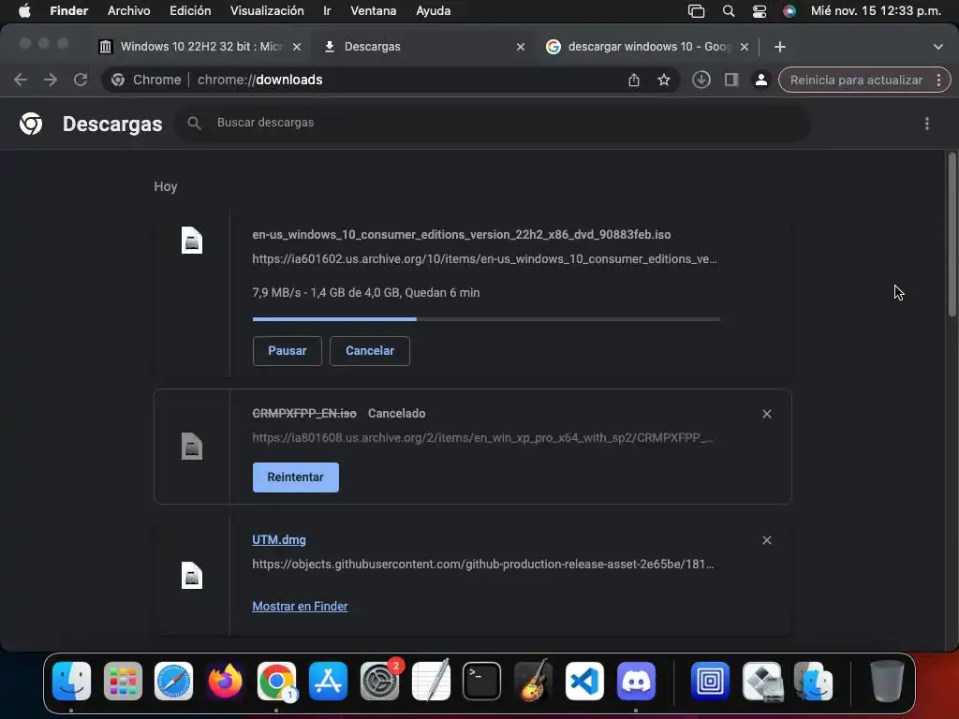Go back with the browser back arrow
Viewport: 959px width, 719px height.
pos(21,80)
